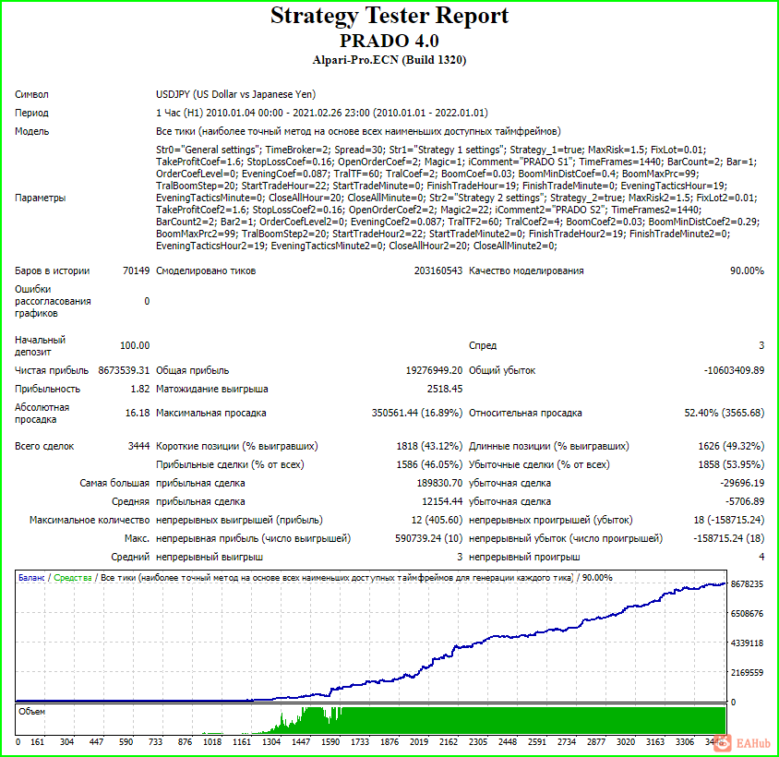This screenshot has height=757, width=779.
Task: Select consecutive wins value "12 (405.60)"
Action: [437, 520]
